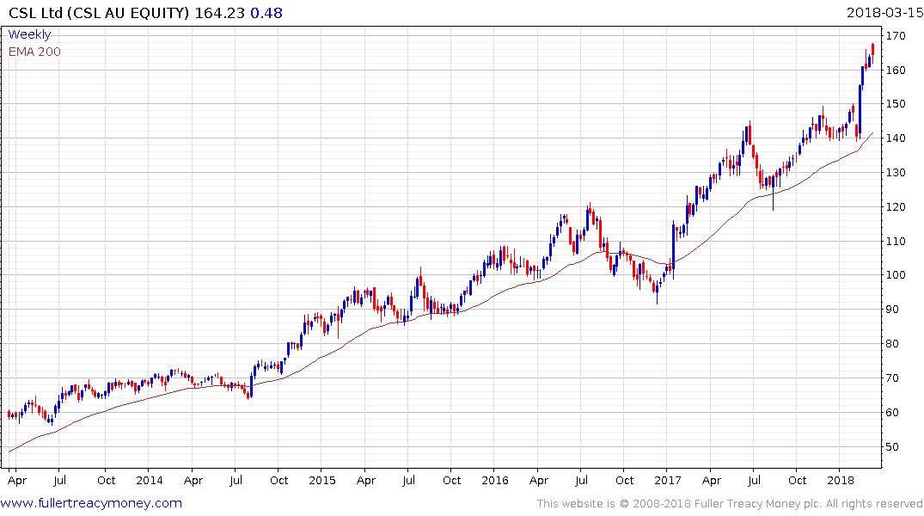Open the www.fullertreacymoney.com link
Image resolution: width=924 pixels, height=516 pixels.
(91, 503)
